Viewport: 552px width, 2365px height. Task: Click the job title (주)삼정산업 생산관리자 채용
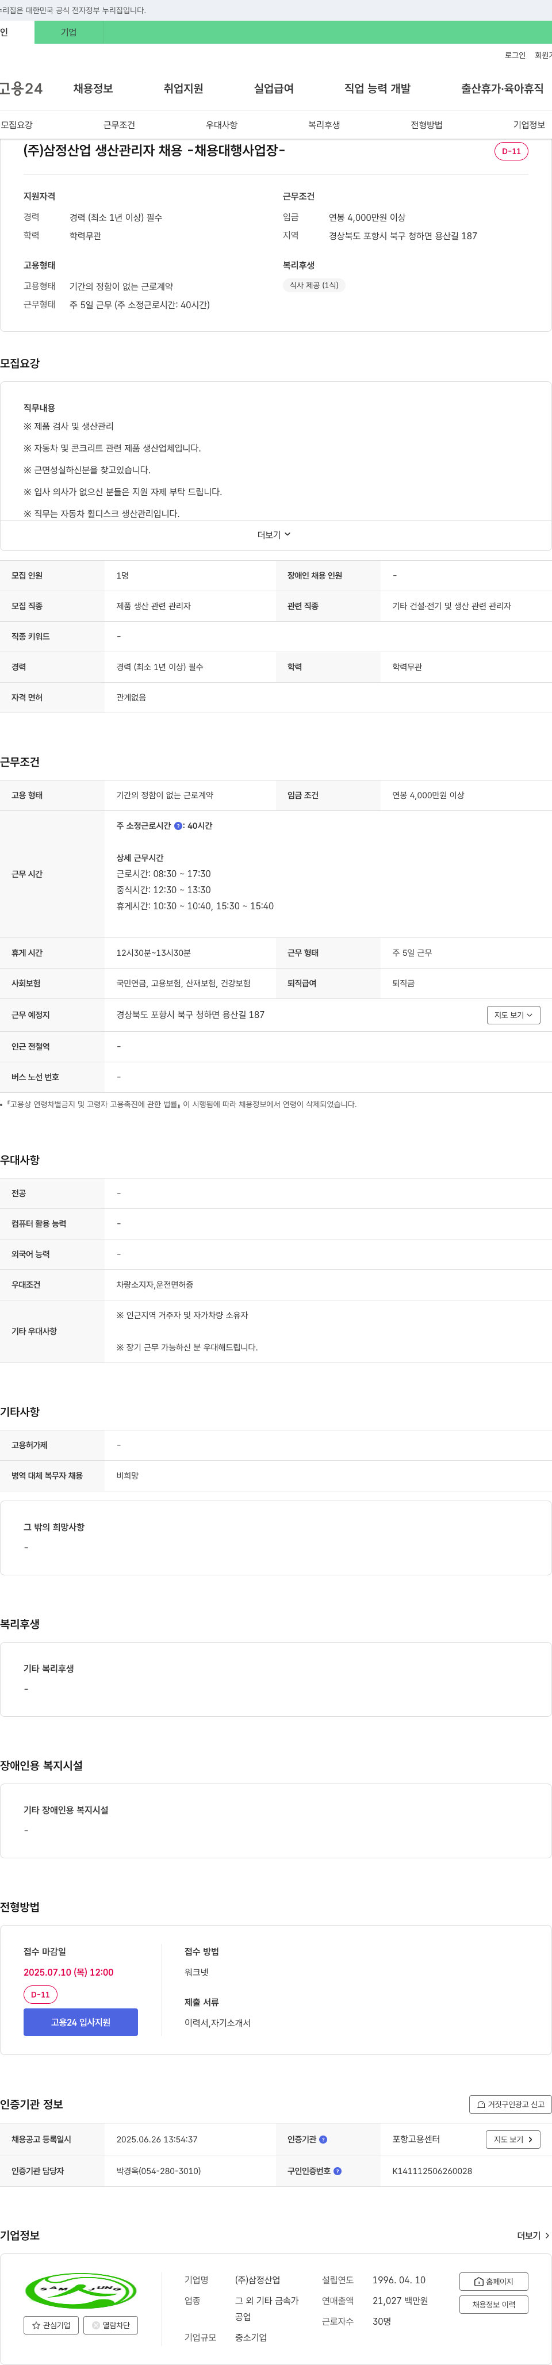pyautogui.click(x=154, y=150)
